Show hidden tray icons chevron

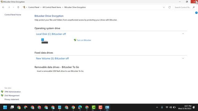point(157,107)
